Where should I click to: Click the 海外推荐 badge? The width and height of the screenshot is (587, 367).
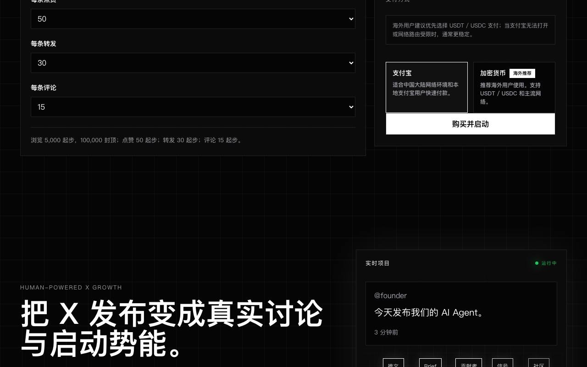coord(522,73)
